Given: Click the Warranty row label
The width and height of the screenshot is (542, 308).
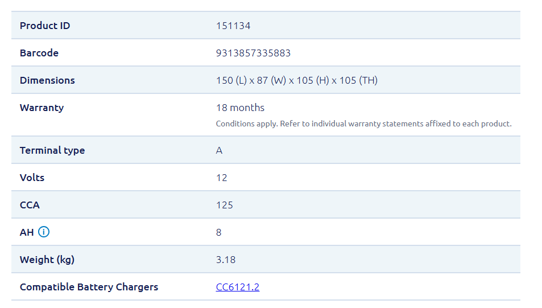Looking at the screenshot, I should click(x=42, y=108).
